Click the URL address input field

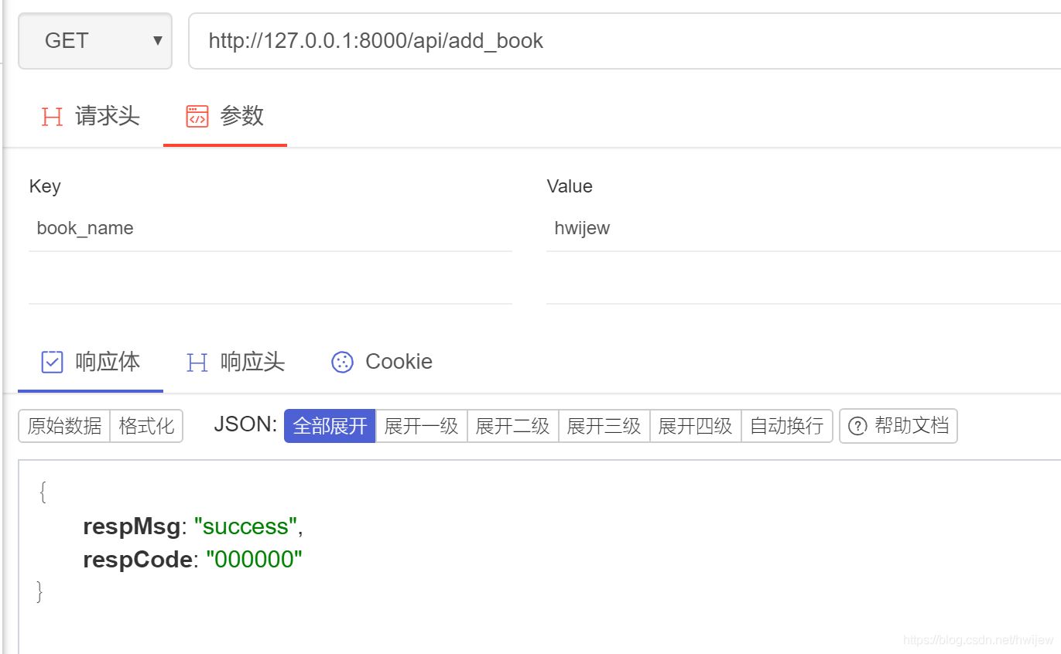tap(619, 41)
